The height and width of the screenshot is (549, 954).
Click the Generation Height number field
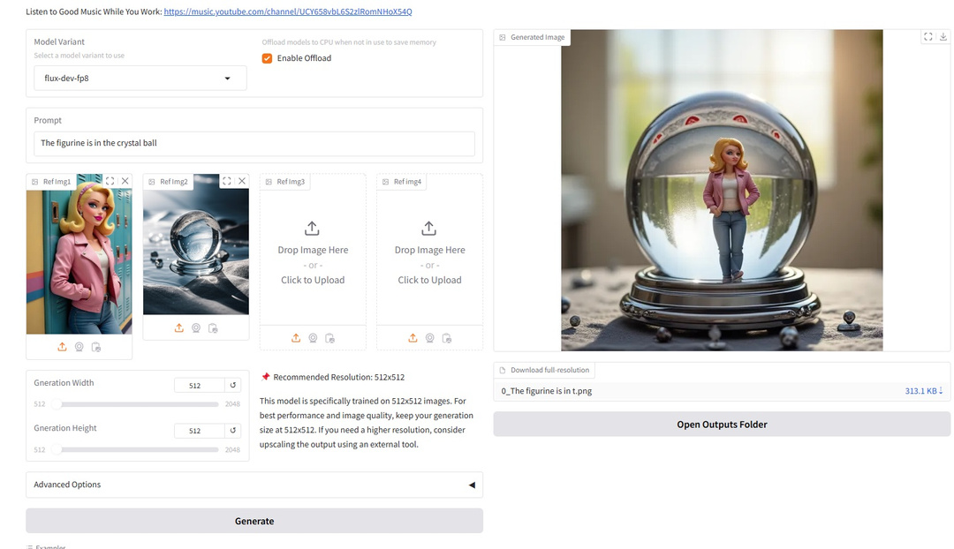(x=199, y=431)
